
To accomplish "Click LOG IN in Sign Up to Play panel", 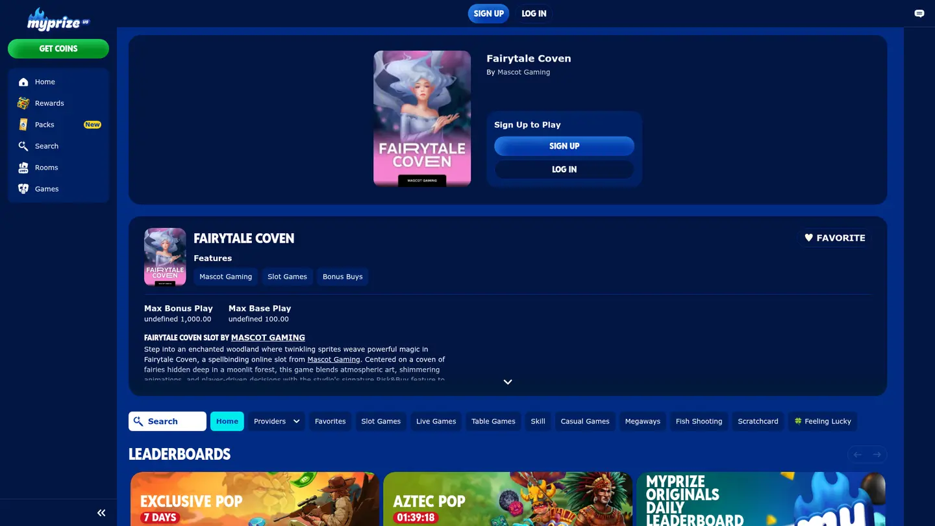I will click(564, 169).
